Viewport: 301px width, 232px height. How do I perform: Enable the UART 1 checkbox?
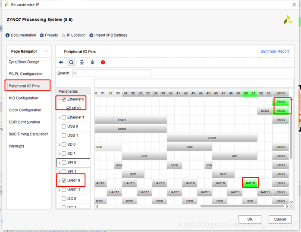pos(64,189)
